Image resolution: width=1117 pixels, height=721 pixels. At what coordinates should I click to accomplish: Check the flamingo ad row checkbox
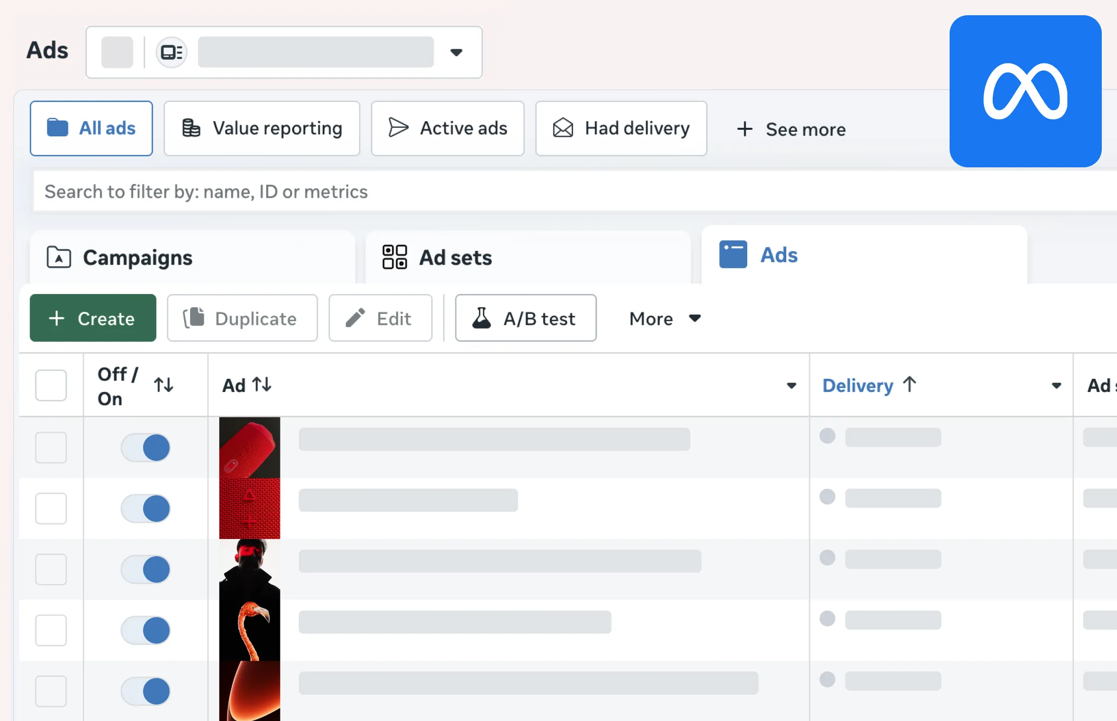[x=51, y=630]
